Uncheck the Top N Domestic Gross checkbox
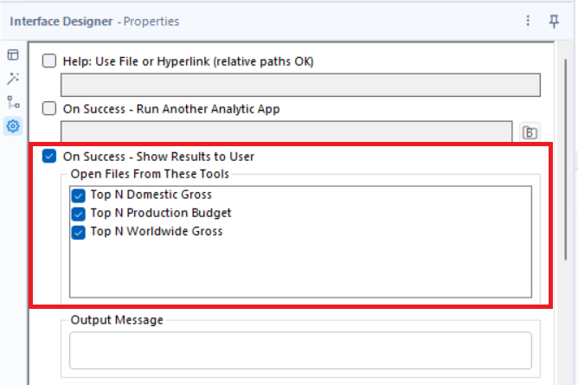The height and width of the screenshot is (385, 578). pyautogui.click(x=78, y=196)
